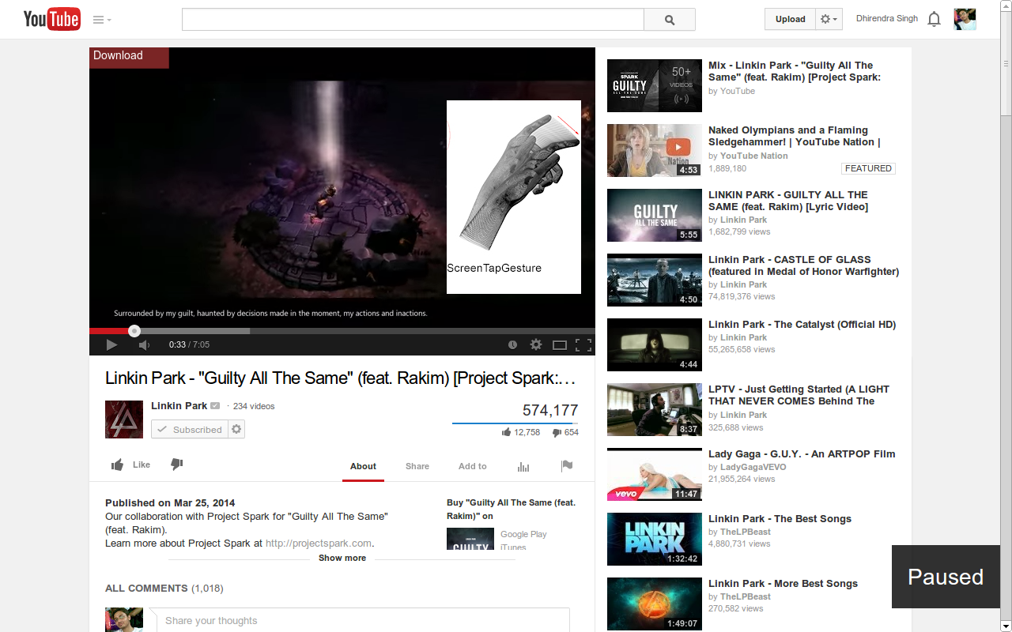Image resolution: width=1012 pixels, height=632 pixels.
Task: Select the About tab
Action: tap(363, 466)
